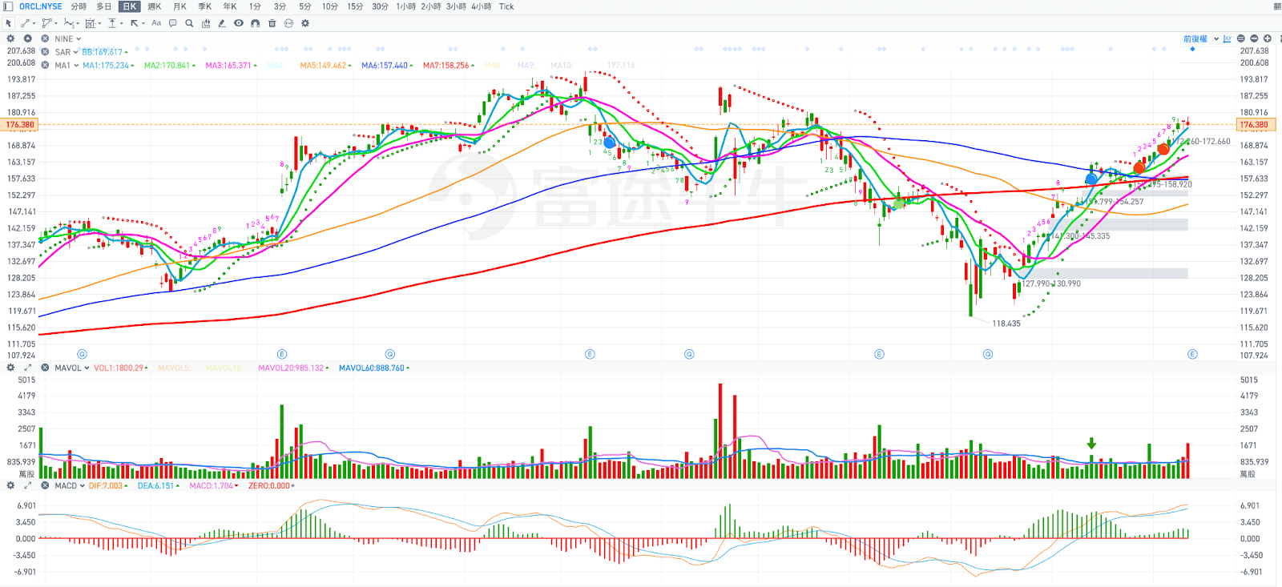Screen dimensions: 1282x587
Task: Open drawing toolbar settings gear
Action: [305, 23]
